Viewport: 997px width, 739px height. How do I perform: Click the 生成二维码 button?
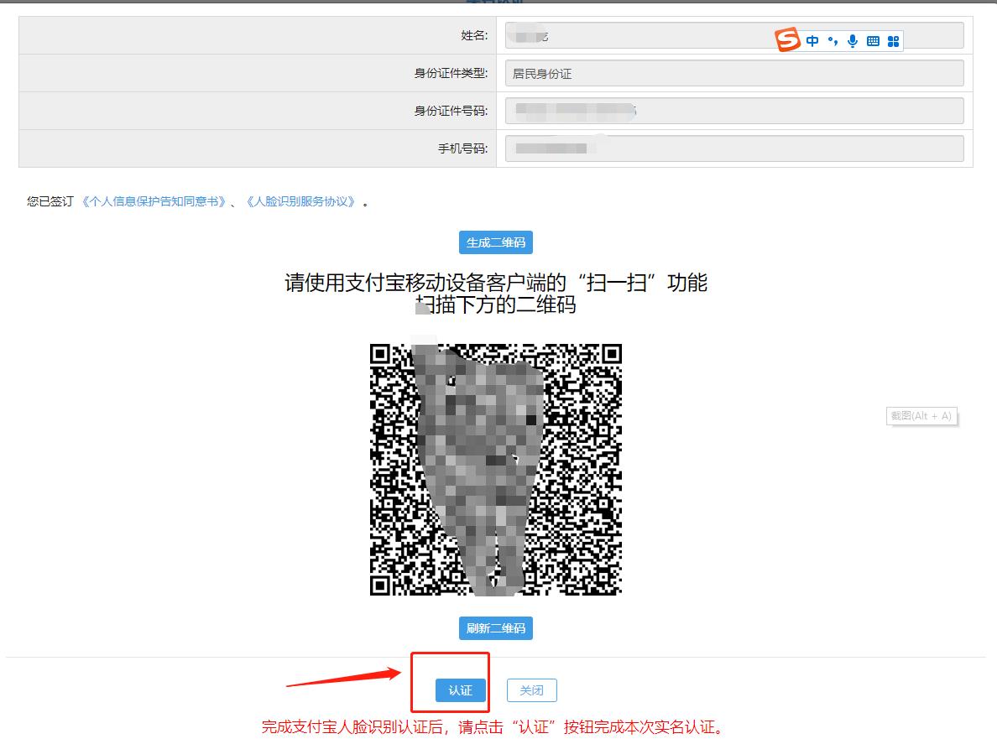pyautogui.click(x=496, y=242)
